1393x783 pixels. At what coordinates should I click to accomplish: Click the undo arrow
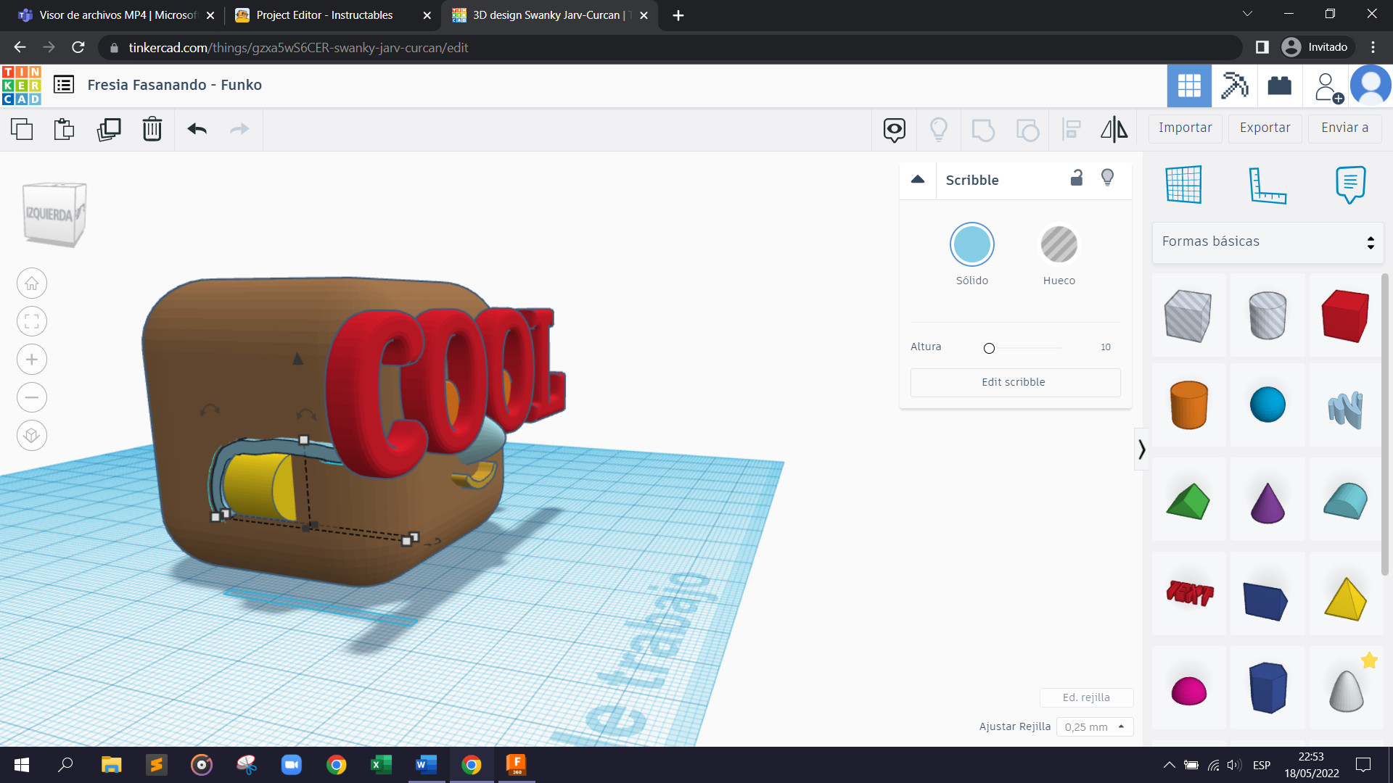pos(197,129)
